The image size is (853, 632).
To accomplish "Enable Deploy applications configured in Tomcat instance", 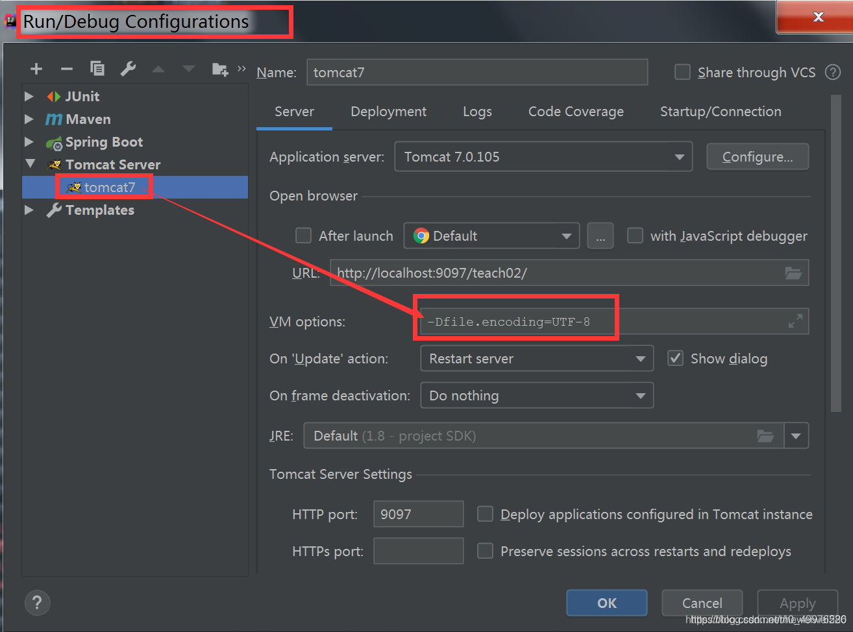I will pyautogui.click(x=485, y=514).
